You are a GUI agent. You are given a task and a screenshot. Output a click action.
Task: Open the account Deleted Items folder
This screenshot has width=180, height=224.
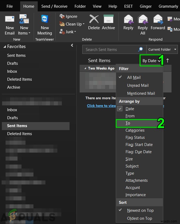(20, 134)
